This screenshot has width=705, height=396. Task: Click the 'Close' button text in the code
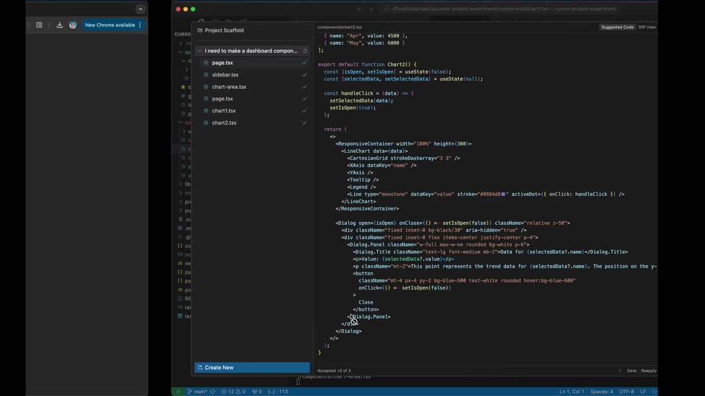366,302
